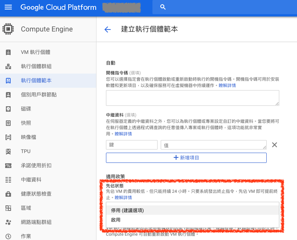Select 停用 (建議選項) dropdown option
This screenshot has width=297, height=240.
tap(127, 210)
